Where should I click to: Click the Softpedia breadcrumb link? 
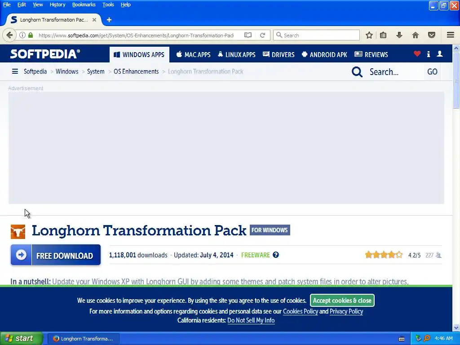[35, 71]
